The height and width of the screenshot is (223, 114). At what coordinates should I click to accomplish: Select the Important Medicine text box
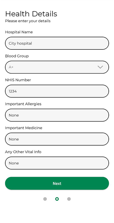[x=57, y=139]
